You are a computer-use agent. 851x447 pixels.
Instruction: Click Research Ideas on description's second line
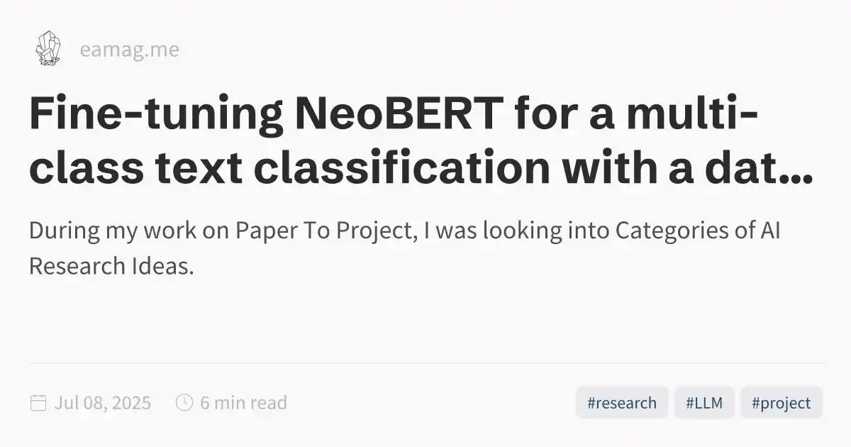[x=111, y=266]
